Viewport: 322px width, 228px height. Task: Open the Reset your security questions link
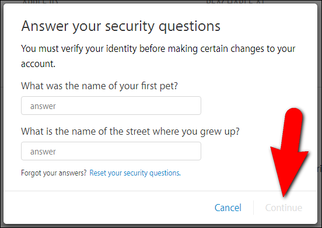[135, 173]
